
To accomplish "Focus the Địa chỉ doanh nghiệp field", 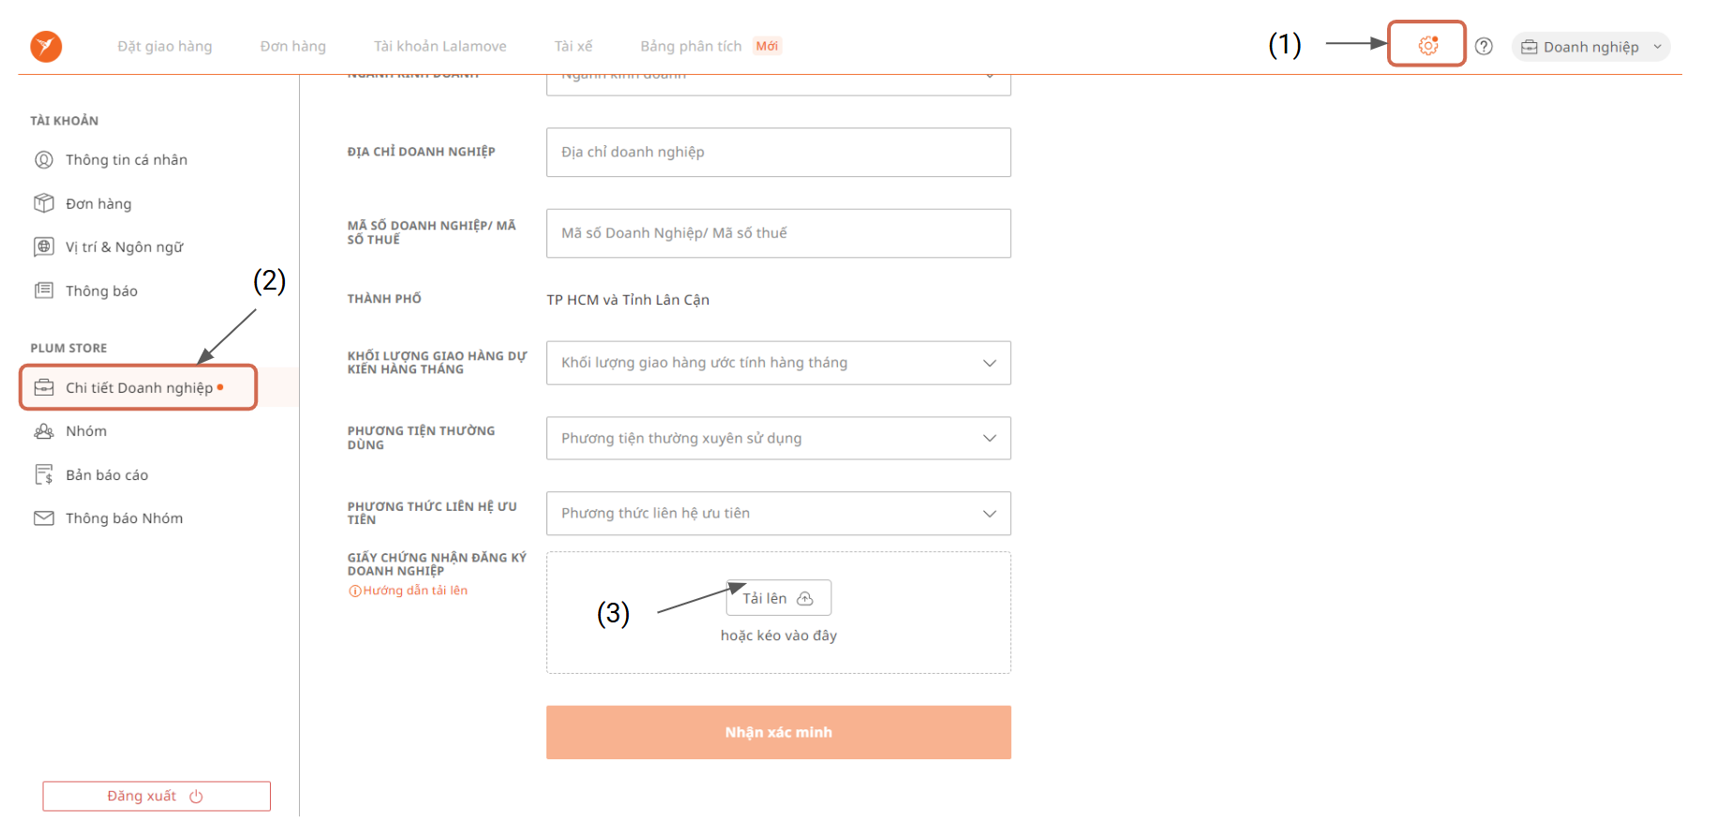I will 778,152.
